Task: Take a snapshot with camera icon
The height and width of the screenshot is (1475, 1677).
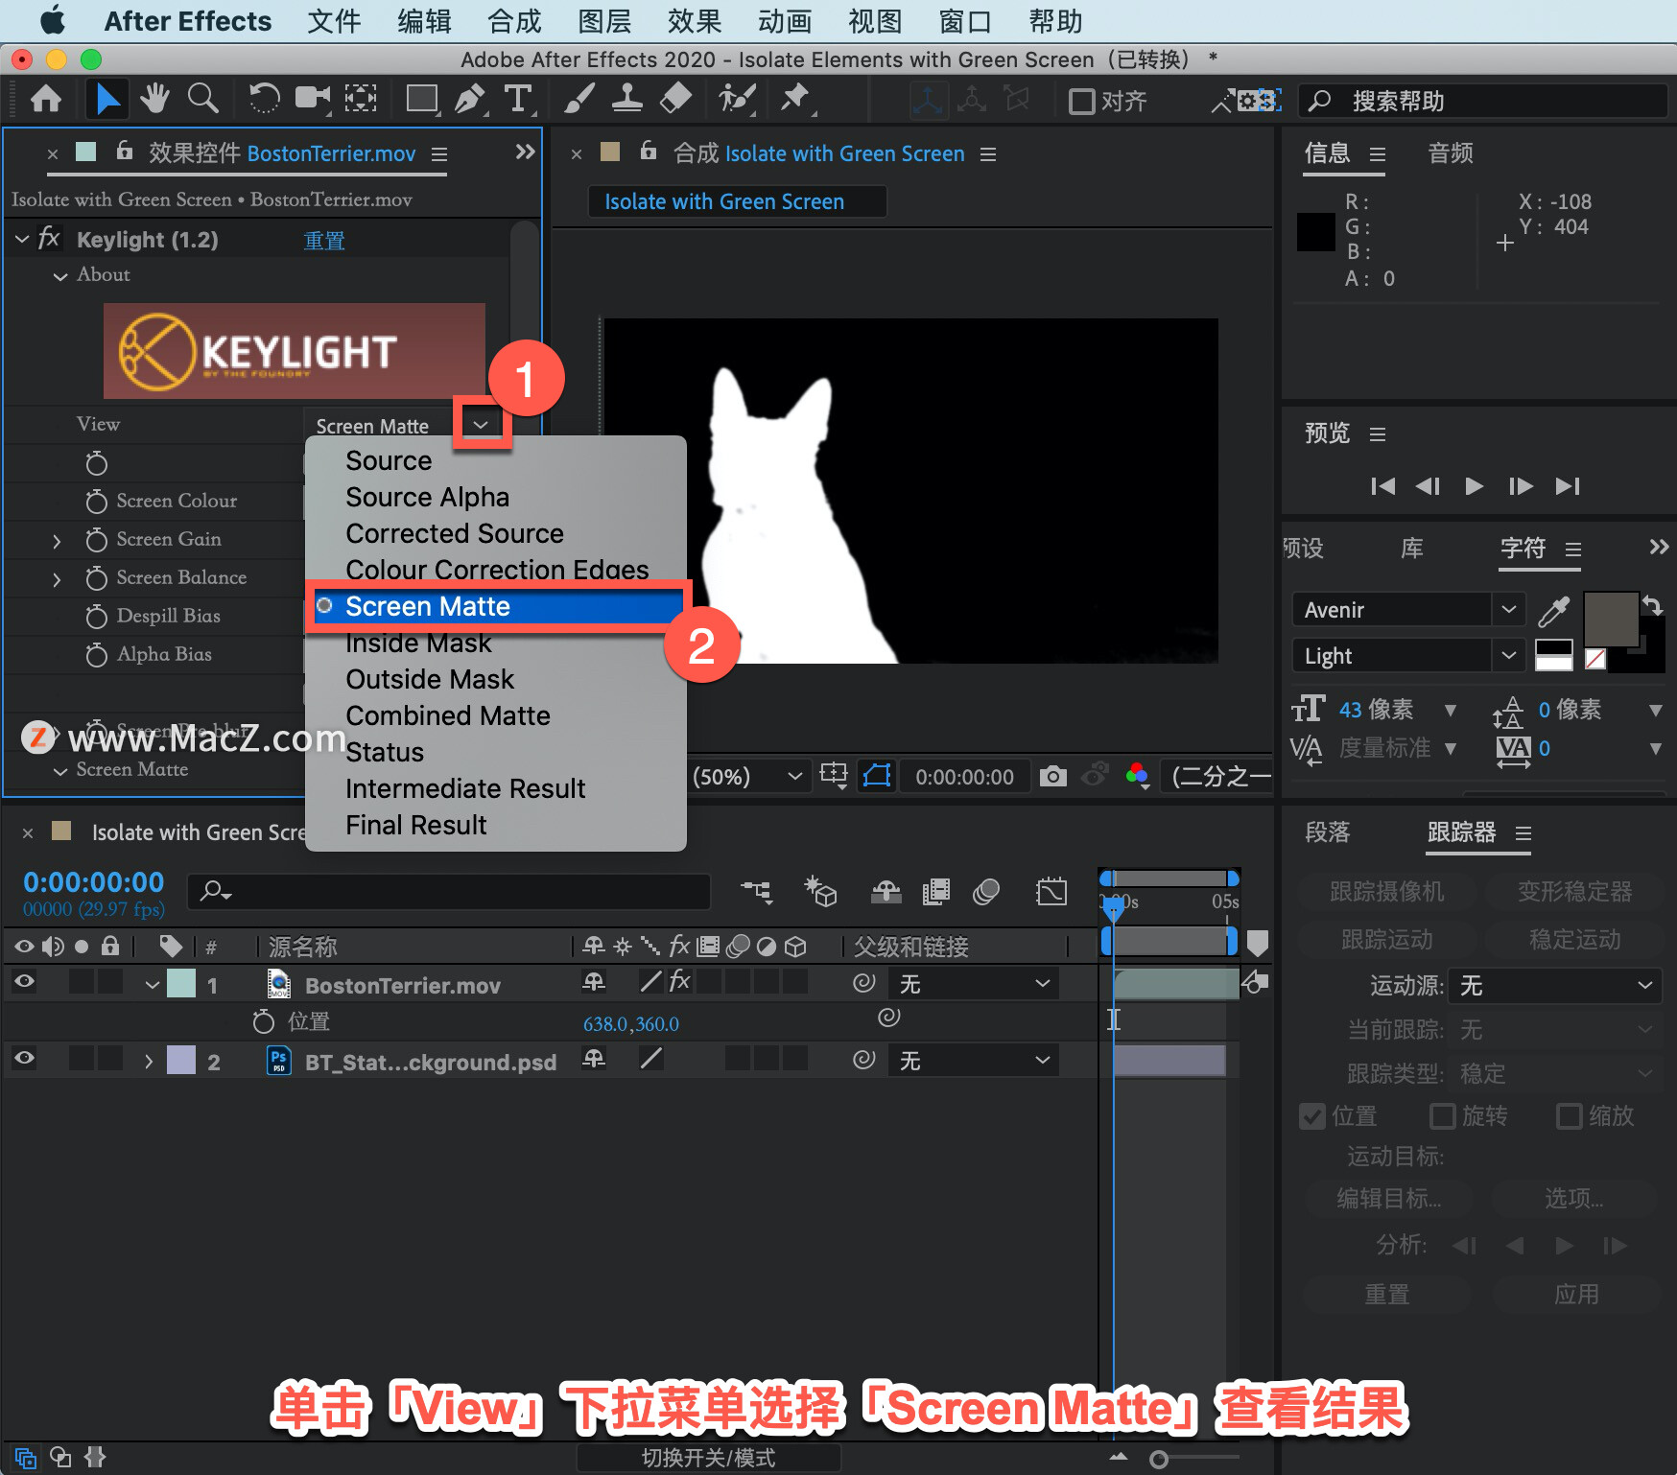Action: [1052, 776]
